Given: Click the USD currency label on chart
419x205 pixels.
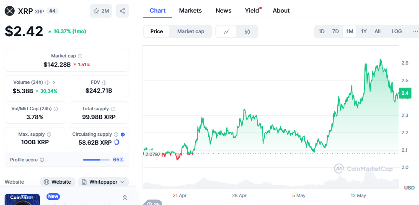Looking at the screenshot, I should (x=409, y=187).
